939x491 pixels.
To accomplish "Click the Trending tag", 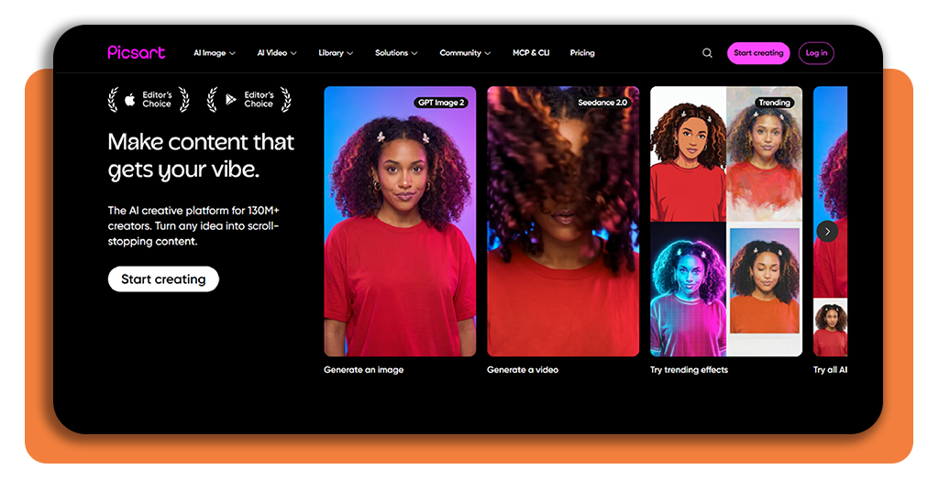I will (x=774, y=103).
